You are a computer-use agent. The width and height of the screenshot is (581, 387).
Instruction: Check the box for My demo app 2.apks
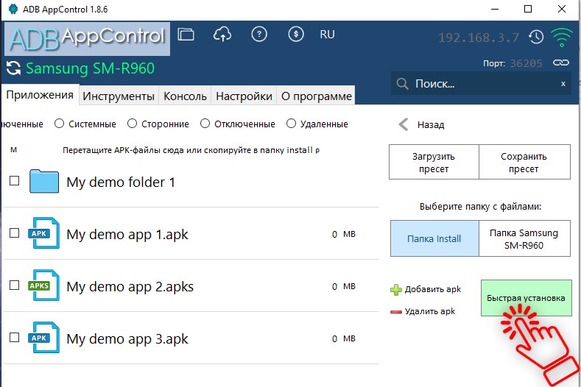(14, 285)
